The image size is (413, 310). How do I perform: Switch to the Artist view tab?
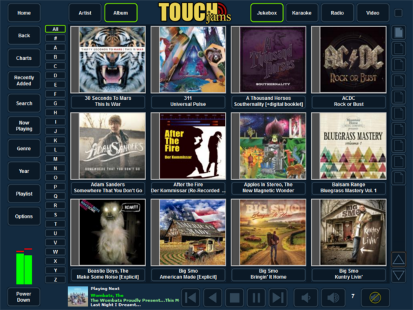tap(85, 12)
